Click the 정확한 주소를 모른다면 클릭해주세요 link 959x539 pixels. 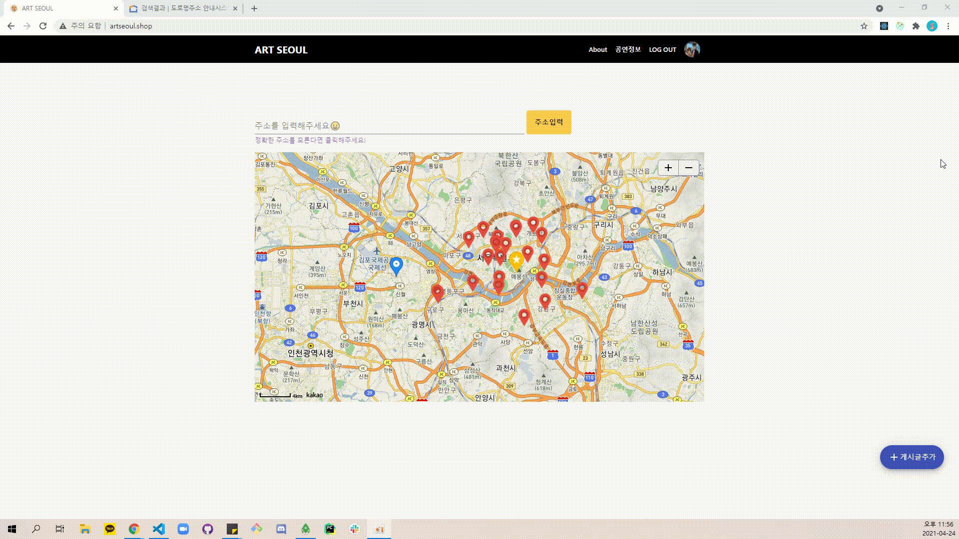click(310, 140)
